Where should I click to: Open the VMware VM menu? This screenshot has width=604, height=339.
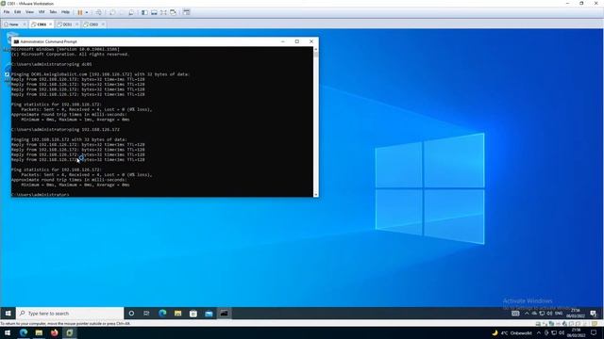[42, 12]
